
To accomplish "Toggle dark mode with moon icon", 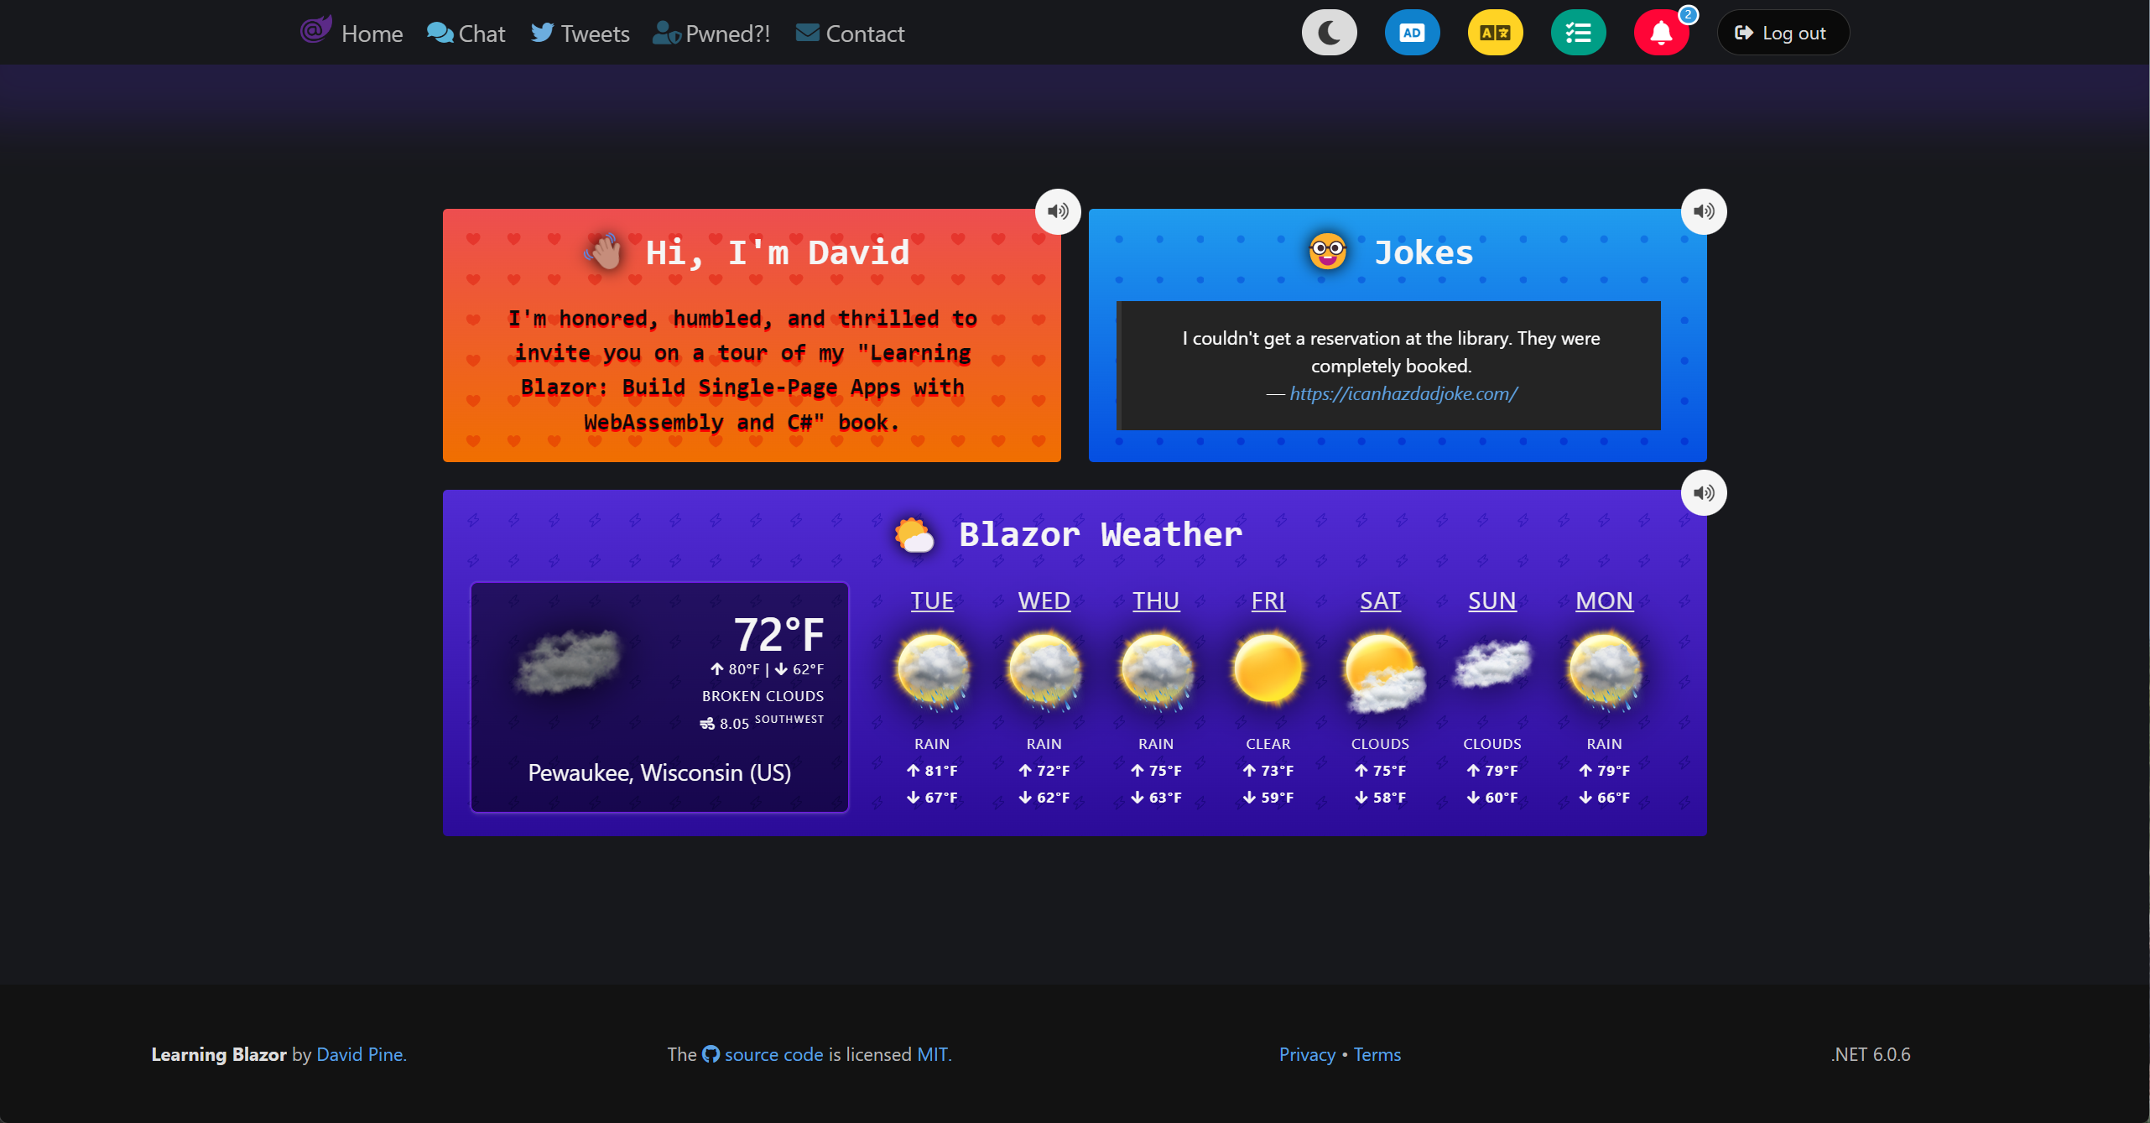I will [x=1328, y=31].
